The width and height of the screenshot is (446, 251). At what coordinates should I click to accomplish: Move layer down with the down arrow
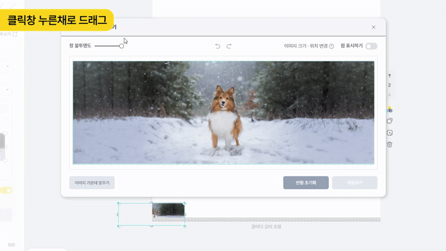389,95
